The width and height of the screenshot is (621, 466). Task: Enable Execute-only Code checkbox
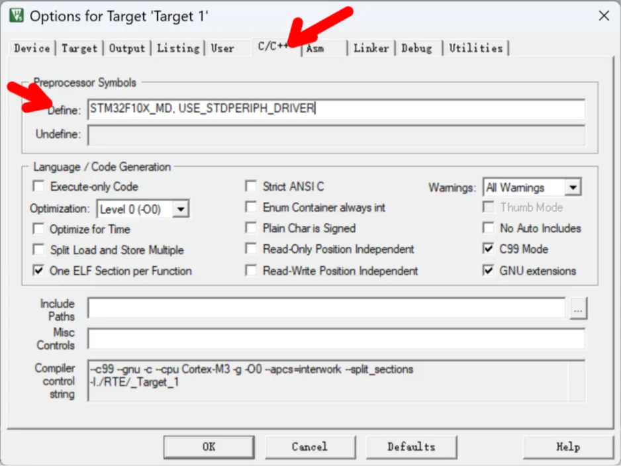(38, 186)
